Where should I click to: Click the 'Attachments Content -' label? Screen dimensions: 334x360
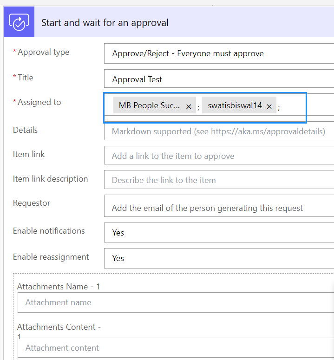point(59,327)
